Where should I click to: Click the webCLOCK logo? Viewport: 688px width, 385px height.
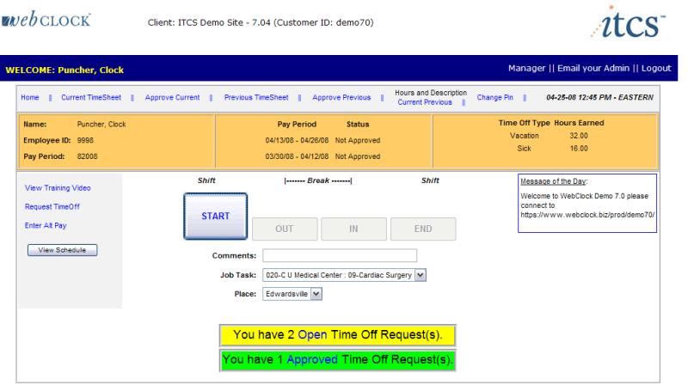point(46,20)
